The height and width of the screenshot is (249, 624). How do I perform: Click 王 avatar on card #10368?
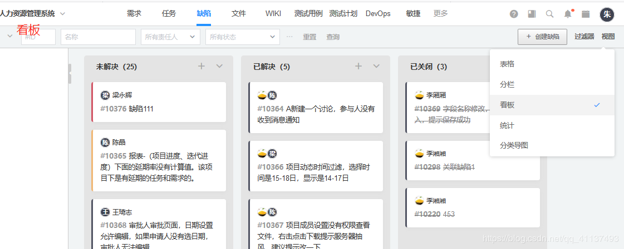(x=105, y=212)
